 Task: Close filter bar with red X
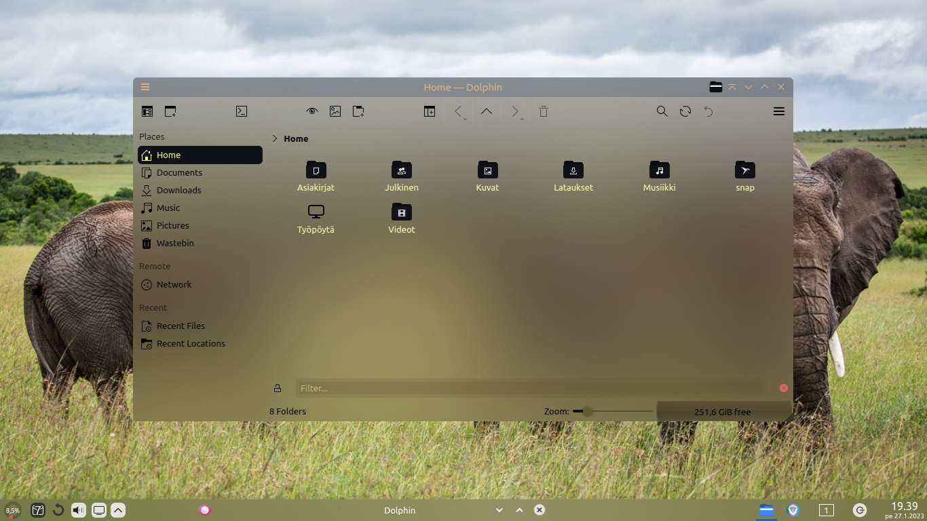[x=784, y=388]
